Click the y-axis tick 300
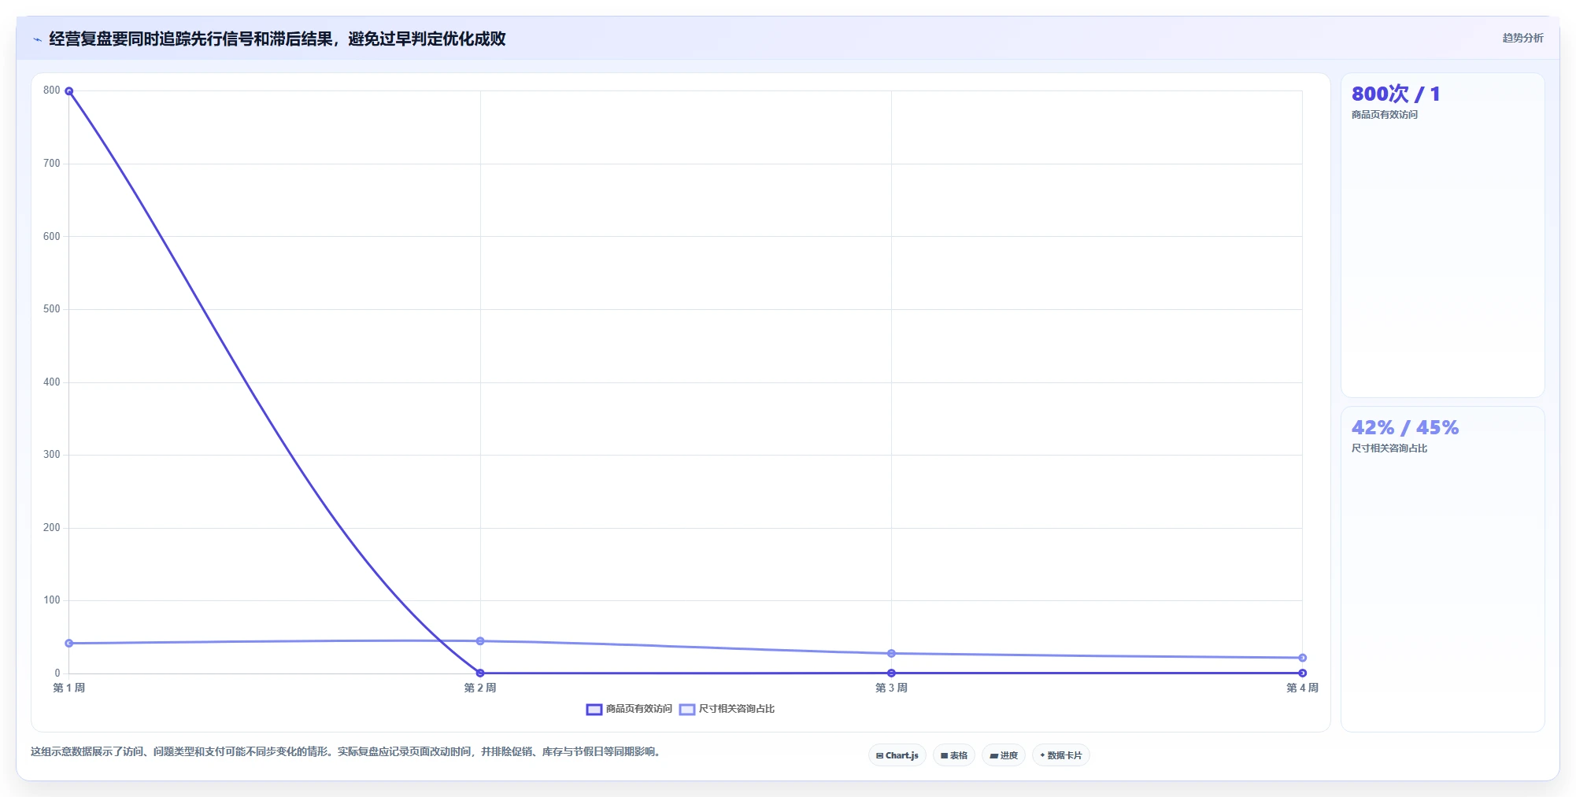1576x797 pixels. 52,455
